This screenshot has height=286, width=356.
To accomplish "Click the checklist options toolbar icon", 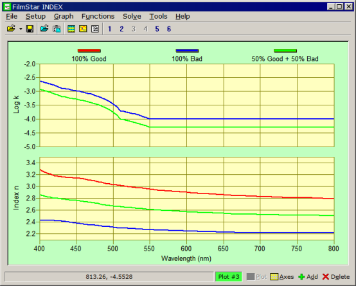I will pos(95,29).
